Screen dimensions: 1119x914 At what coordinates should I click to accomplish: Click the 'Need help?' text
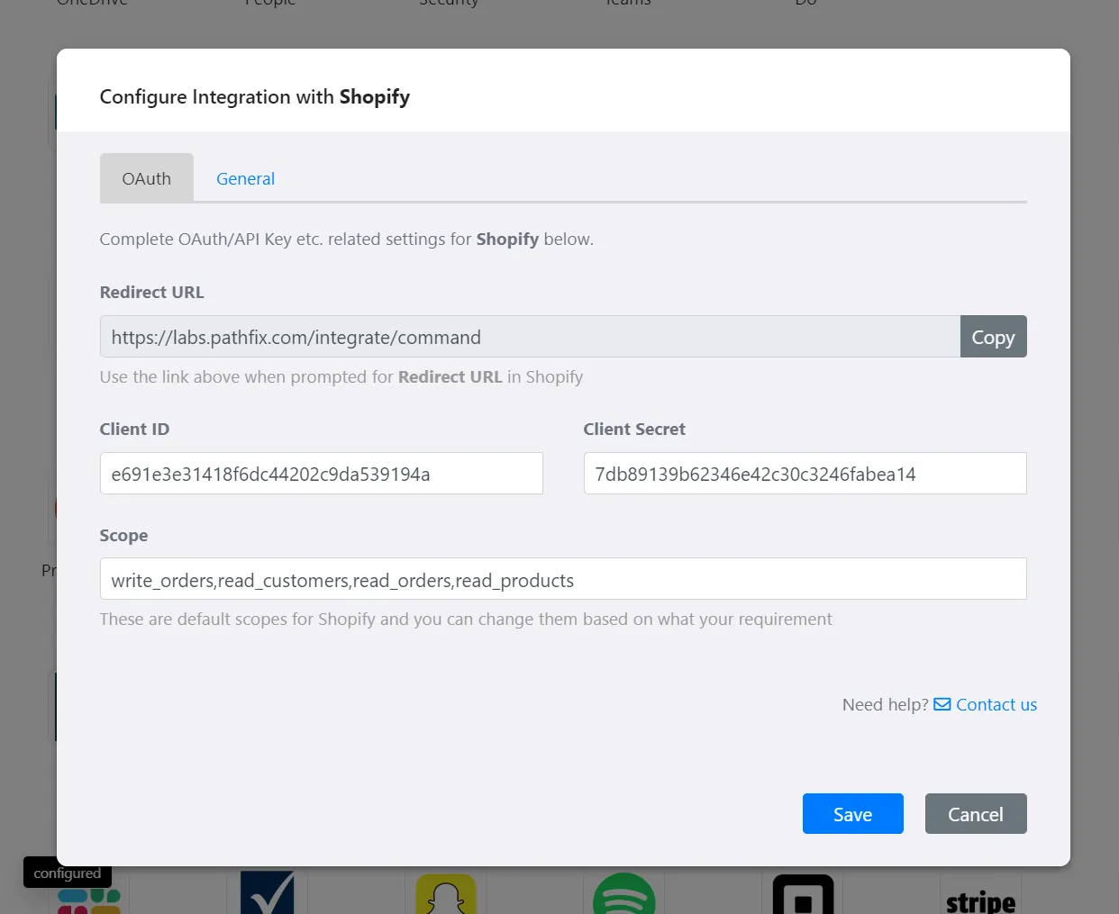885,704
